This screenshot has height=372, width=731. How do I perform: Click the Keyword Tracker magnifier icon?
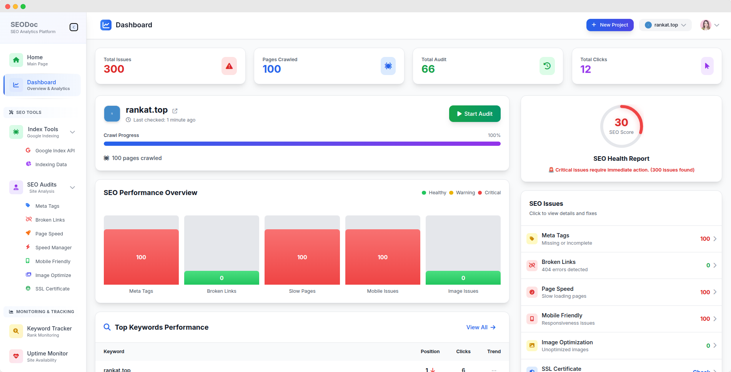pos(16,331)
